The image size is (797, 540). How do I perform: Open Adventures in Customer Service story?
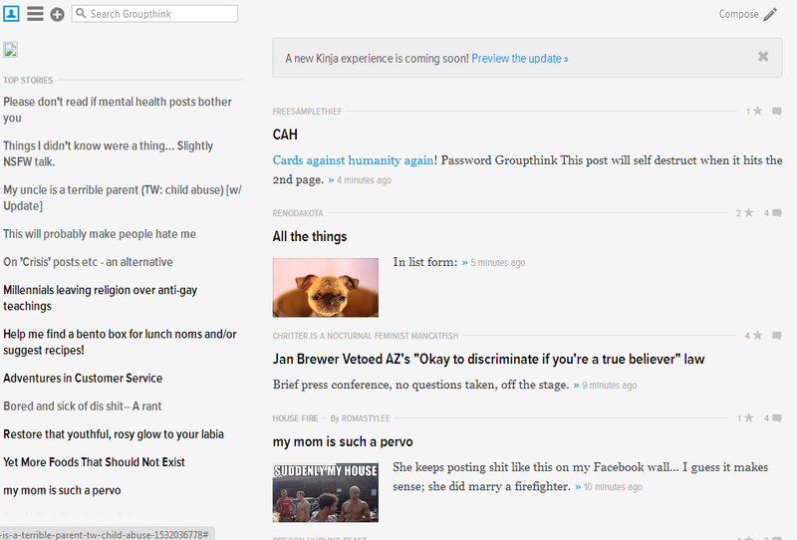click(83, 379)
